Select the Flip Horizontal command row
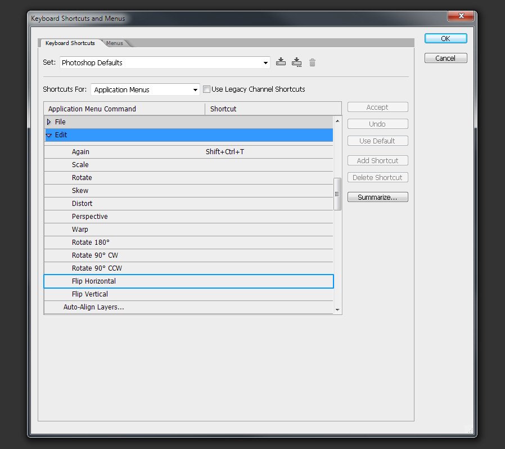This screenshot has height=449, width=505. coord(188,281)
